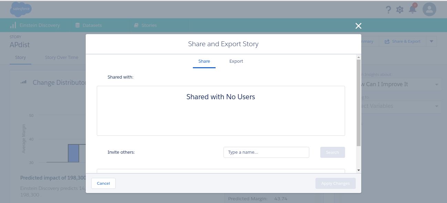Expand the Share & Export dropdown arrow
The width and height of the screenshot is (447, 203).
point(432,41)
